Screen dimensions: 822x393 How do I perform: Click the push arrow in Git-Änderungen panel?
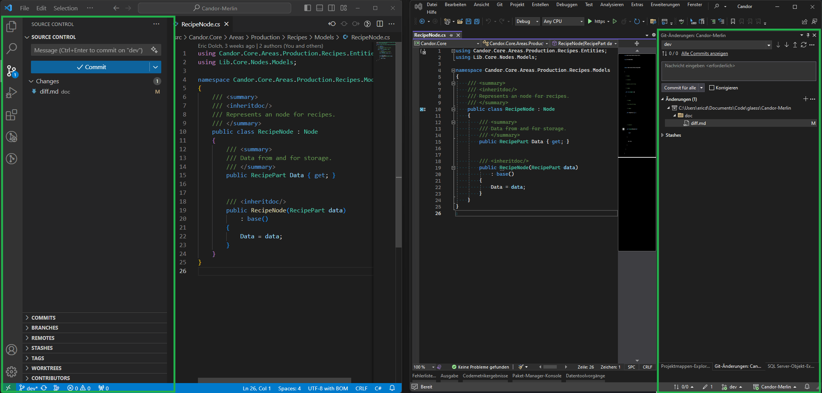click(795, 45)
